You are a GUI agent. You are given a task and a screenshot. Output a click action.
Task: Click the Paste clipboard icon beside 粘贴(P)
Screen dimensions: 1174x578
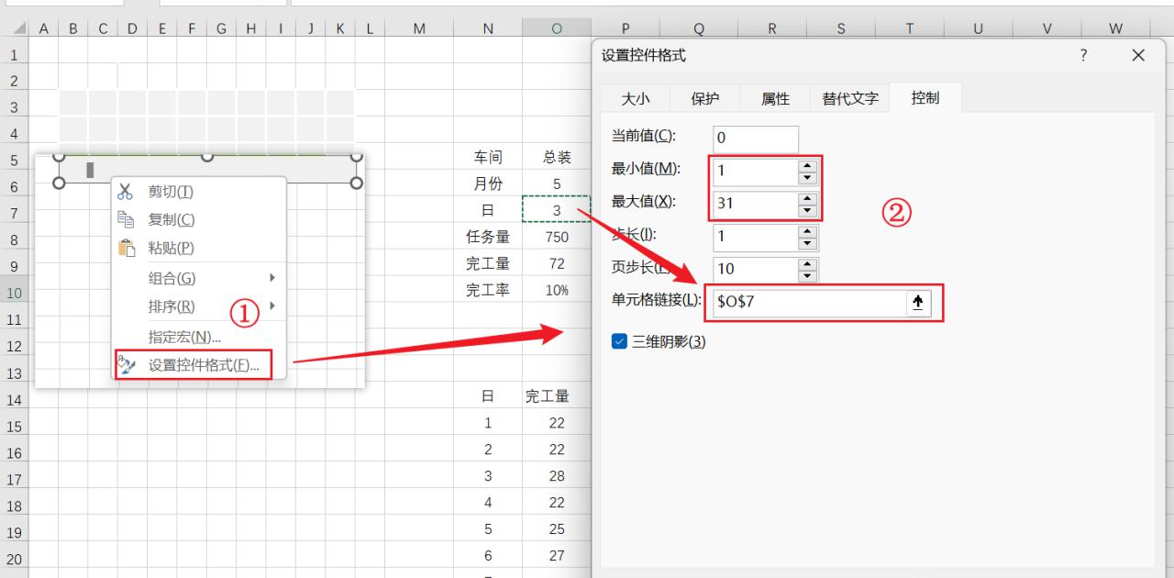(x=127, y=248)
